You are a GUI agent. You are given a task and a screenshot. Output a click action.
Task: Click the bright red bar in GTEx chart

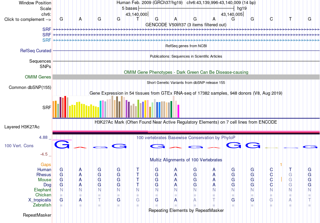tap(65, 107)
